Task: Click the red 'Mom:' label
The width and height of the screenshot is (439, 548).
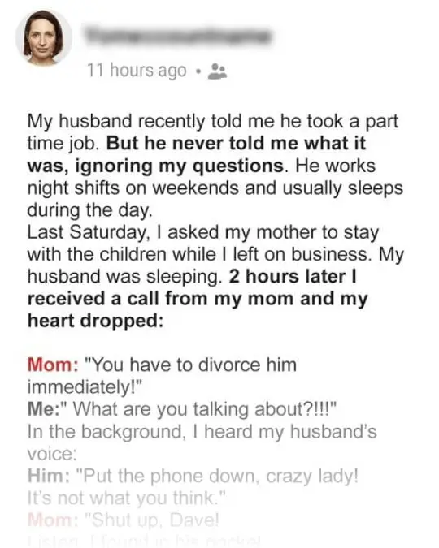Action: [x=53, y=365]
